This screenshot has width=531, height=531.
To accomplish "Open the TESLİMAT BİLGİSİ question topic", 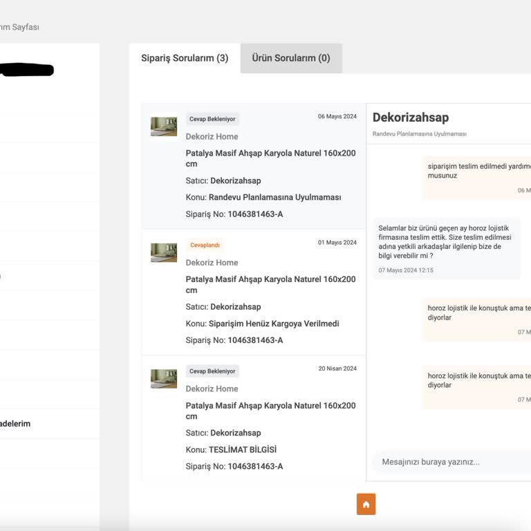I will [243, 449].
